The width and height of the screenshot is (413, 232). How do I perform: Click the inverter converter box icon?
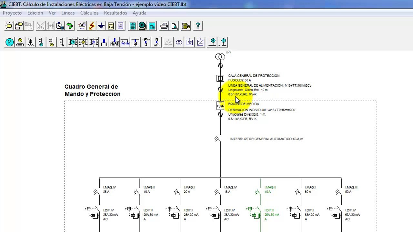click(x=200, y=42)
